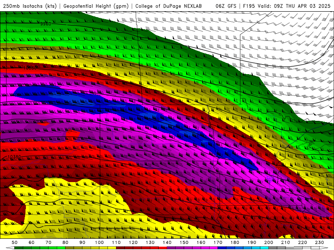
Task: Pick the magenta swatch left of 170
Action: coord(213,248)
